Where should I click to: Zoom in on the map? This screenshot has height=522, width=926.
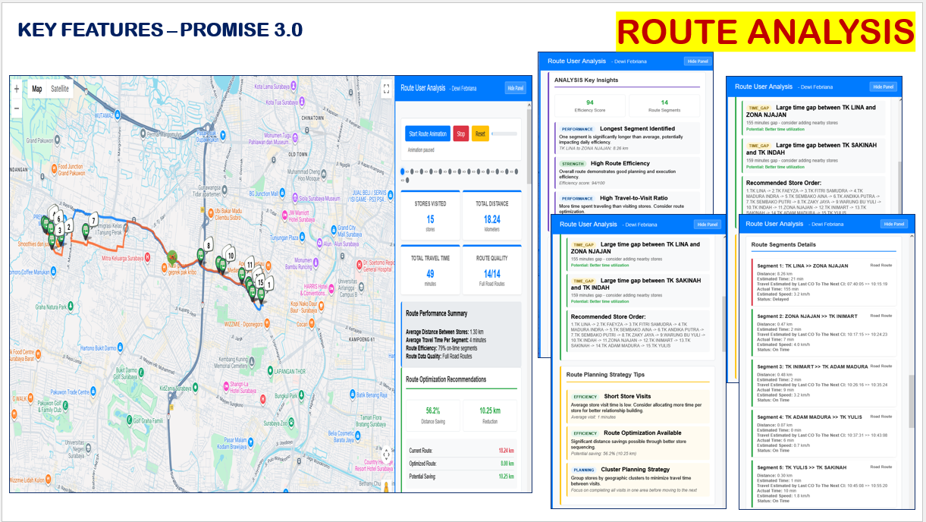pos(17,89)
